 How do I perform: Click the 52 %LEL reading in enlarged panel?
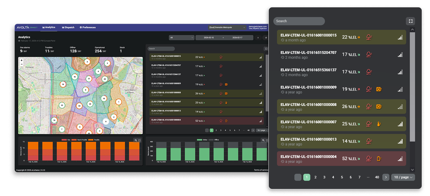coord(349,159)
